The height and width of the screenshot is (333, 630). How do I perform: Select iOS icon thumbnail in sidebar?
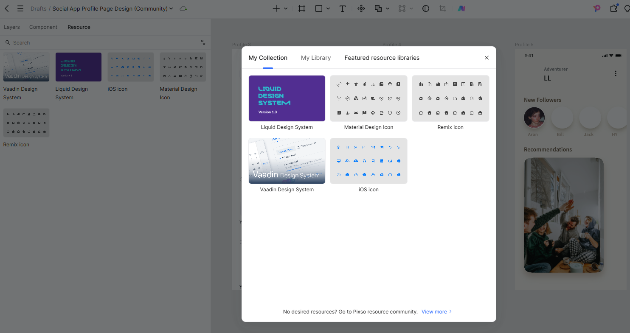[x=131, y=67]
